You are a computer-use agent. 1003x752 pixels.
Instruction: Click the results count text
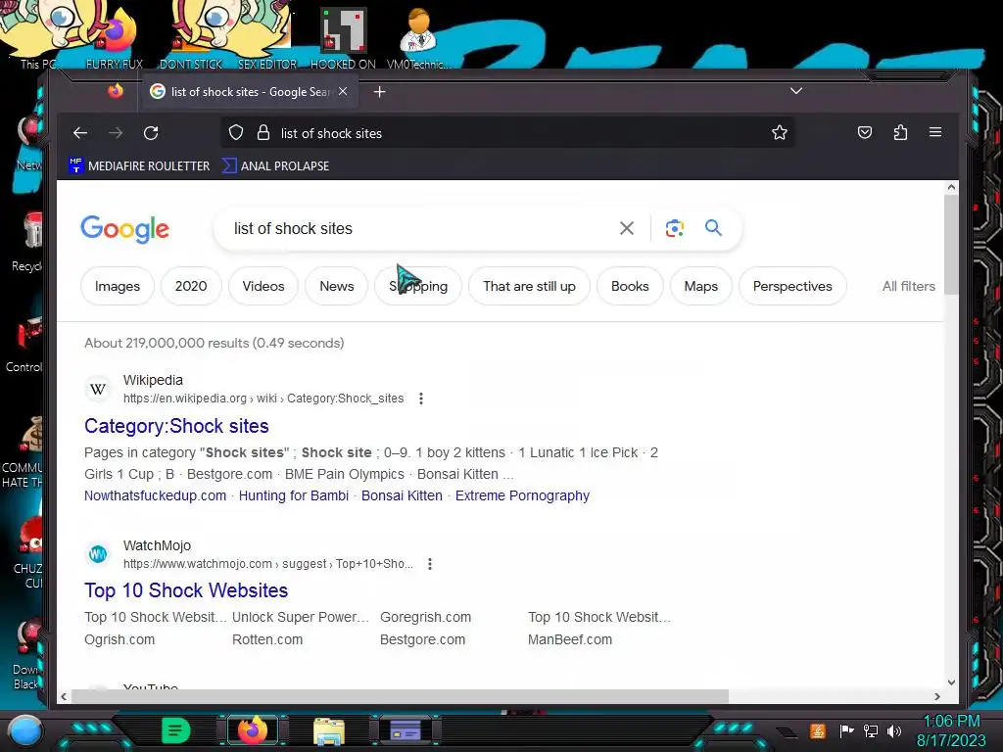point(215,343)
